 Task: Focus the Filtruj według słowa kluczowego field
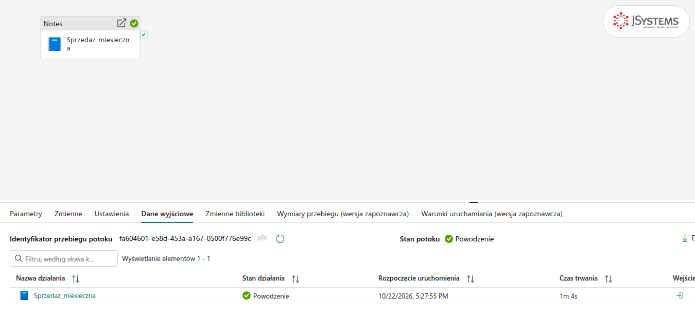click(64, 258)
